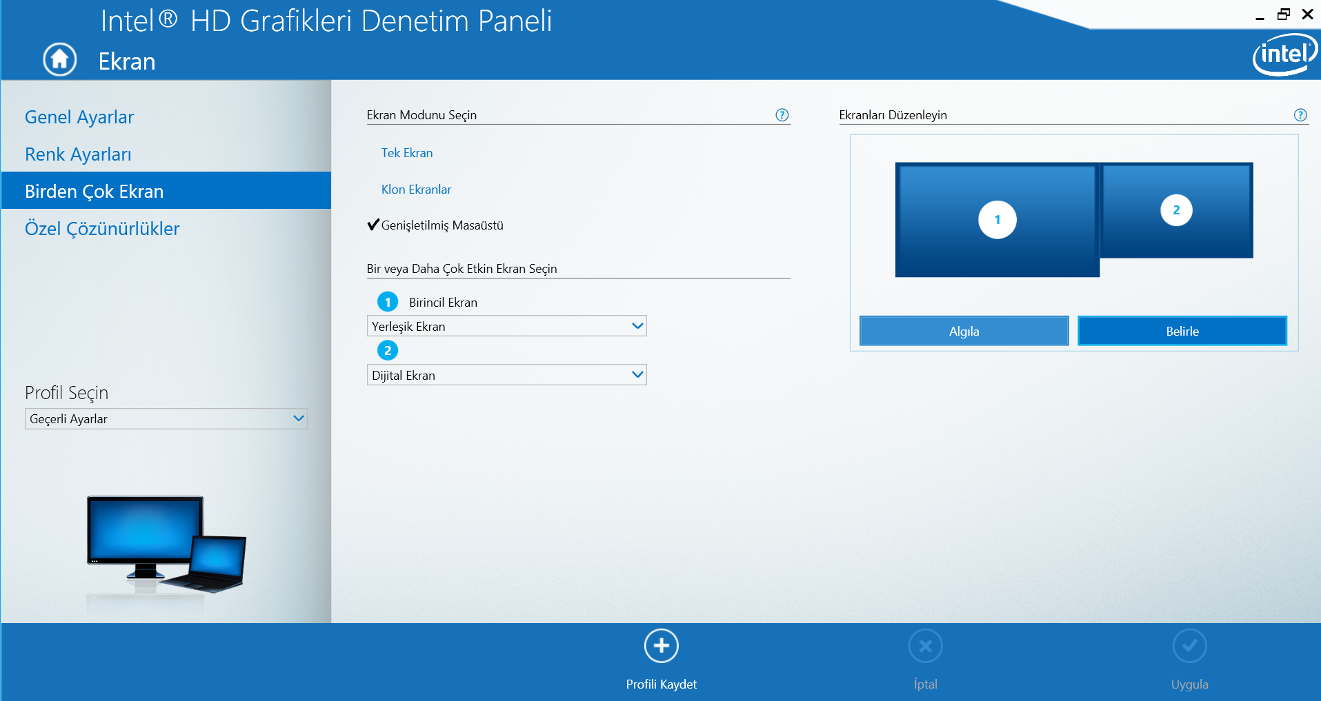Open help for Ekran Modunu Seçin
1321x701 pixels.
(782, 115)
